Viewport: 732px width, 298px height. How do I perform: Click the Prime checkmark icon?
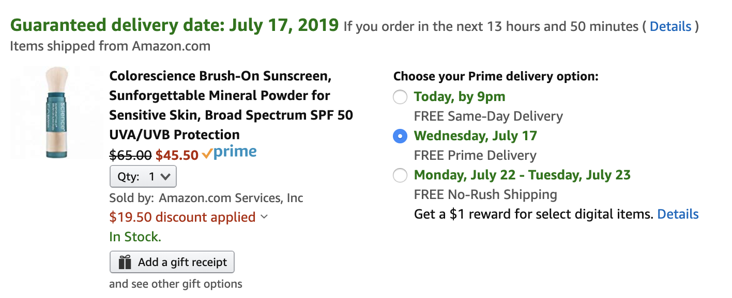click(207, 154)
